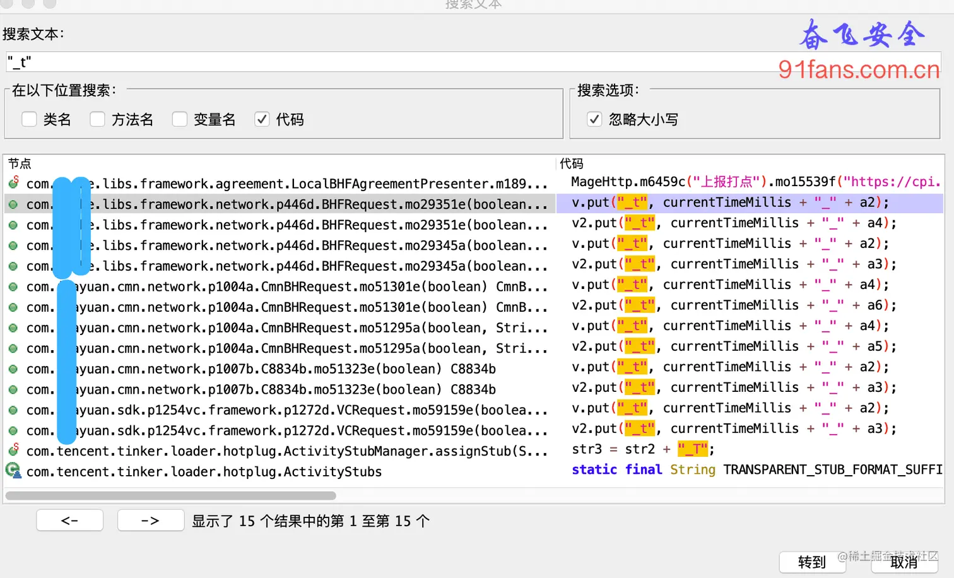Click the horizontal scrollbar under results
The width and height of the screenshot is (954, 578).
pos(170,495)
